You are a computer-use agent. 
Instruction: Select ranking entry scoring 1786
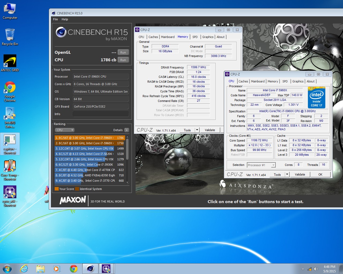point(90,138)
